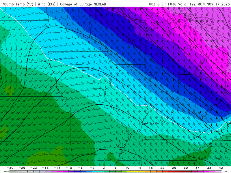
Task: Click the -22 value on the color scale
Action: tap(33, 168)
